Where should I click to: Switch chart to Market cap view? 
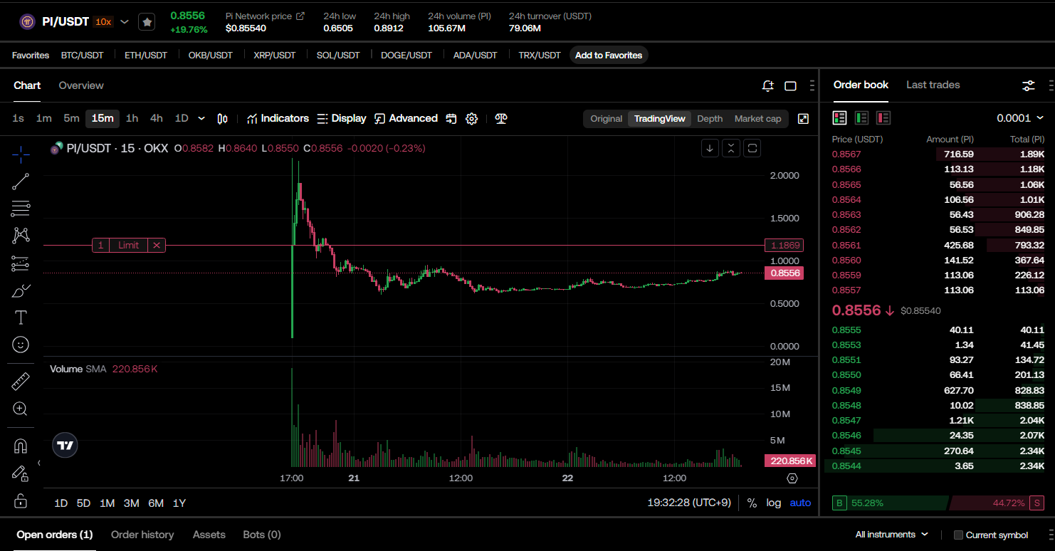(757, 119)
